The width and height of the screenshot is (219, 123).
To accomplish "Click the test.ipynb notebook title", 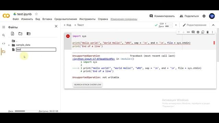I will pyautogui.click(x=24, y=14).
